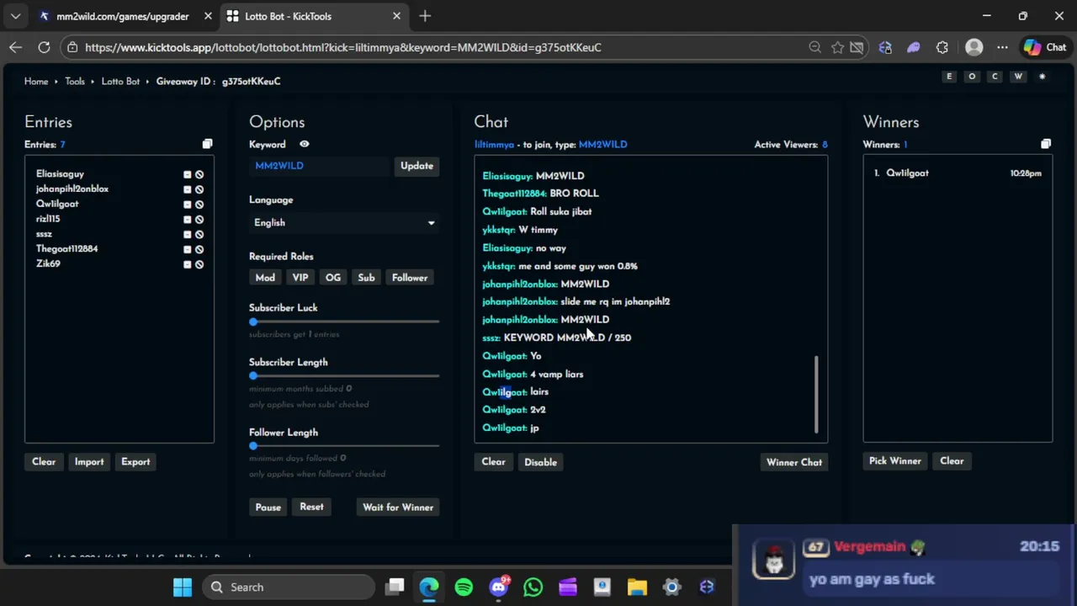This screenshot has height=606, width=1077.
Task: Clear the chat panel
Action: coord(493,462)
